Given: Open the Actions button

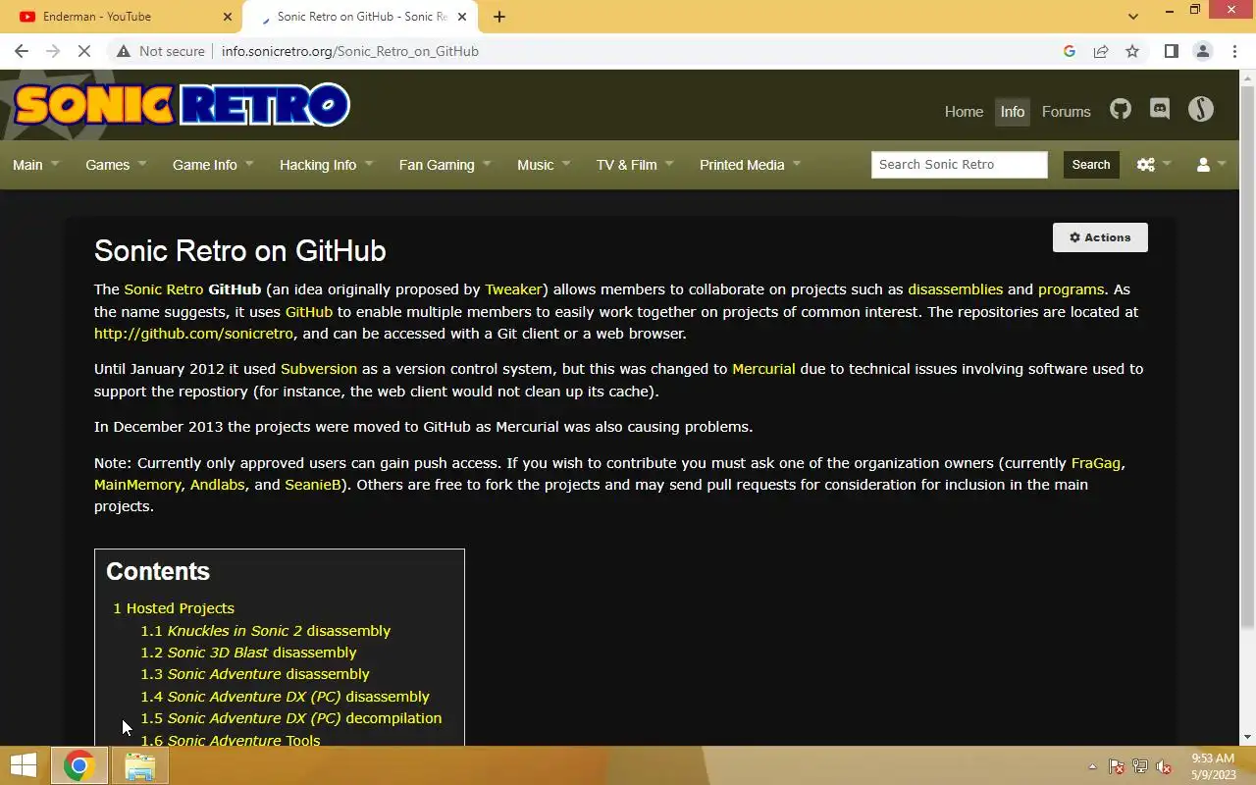Looking at the screenshot, I should tap(1100, 237).
